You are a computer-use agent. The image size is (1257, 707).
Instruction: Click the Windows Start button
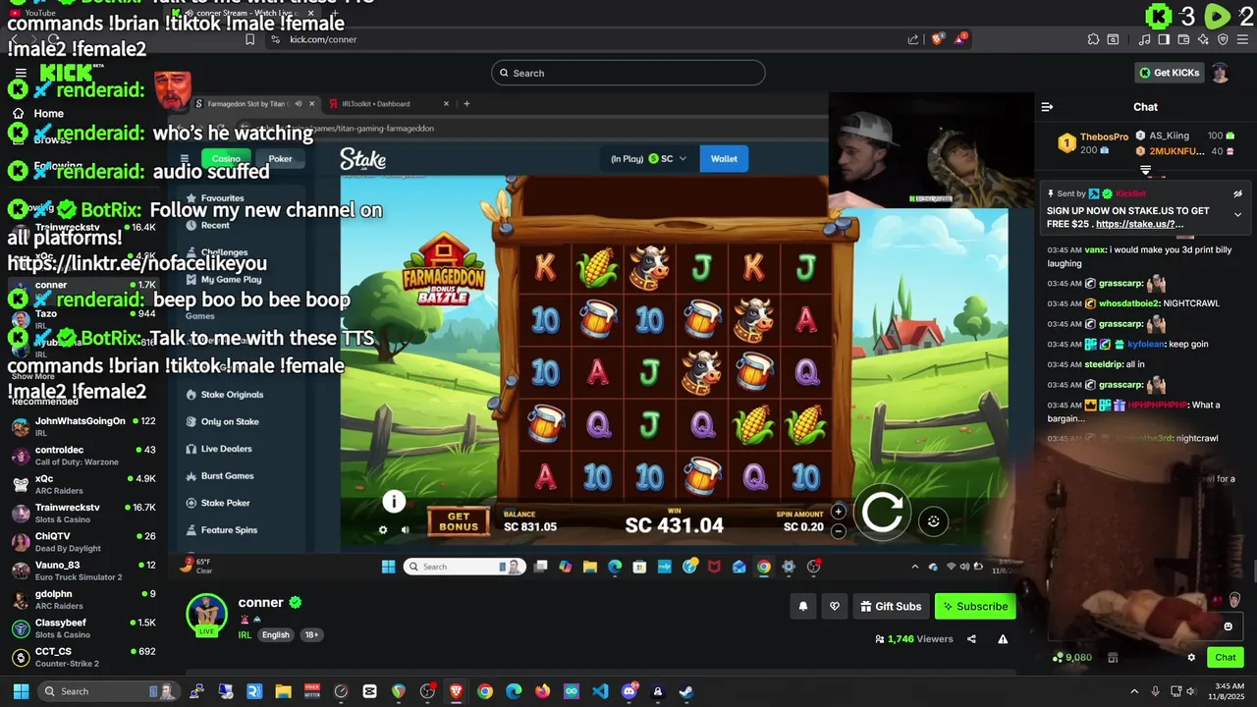click(x=21, y=691)
